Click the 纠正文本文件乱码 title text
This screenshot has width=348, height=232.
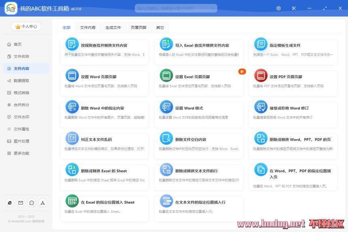point(96,139)
